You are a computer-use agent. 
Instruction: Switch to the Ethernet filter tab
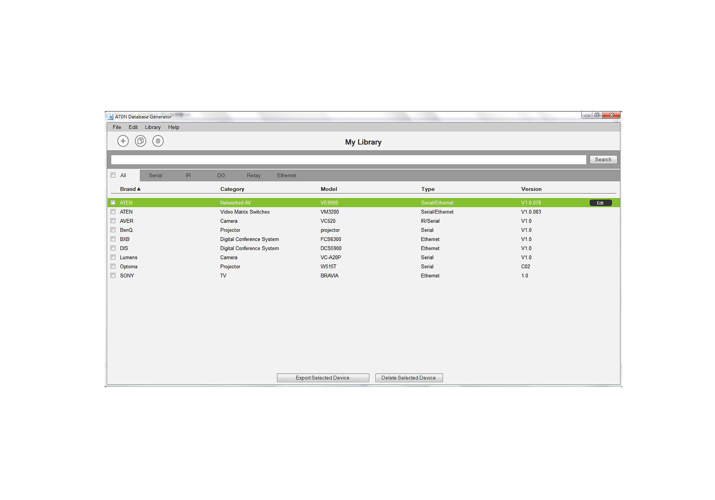pos(286,175)
